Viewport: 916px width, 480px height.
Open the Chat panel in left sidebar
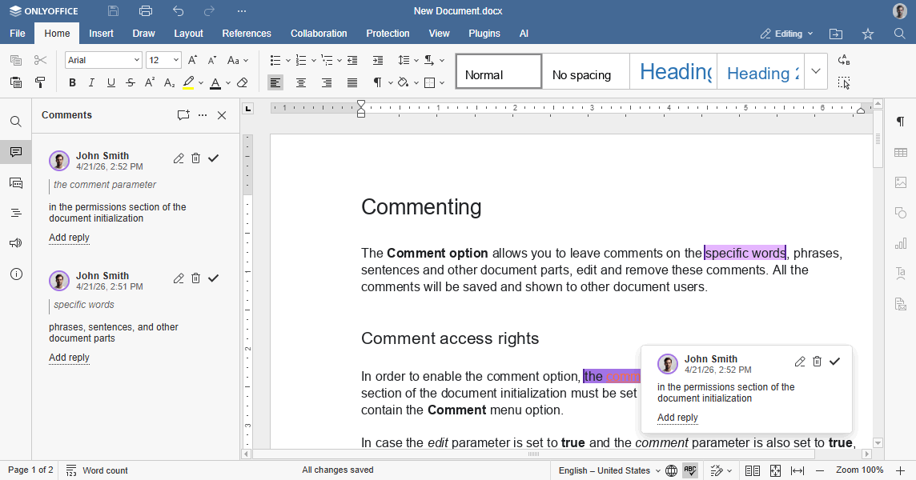16,182
